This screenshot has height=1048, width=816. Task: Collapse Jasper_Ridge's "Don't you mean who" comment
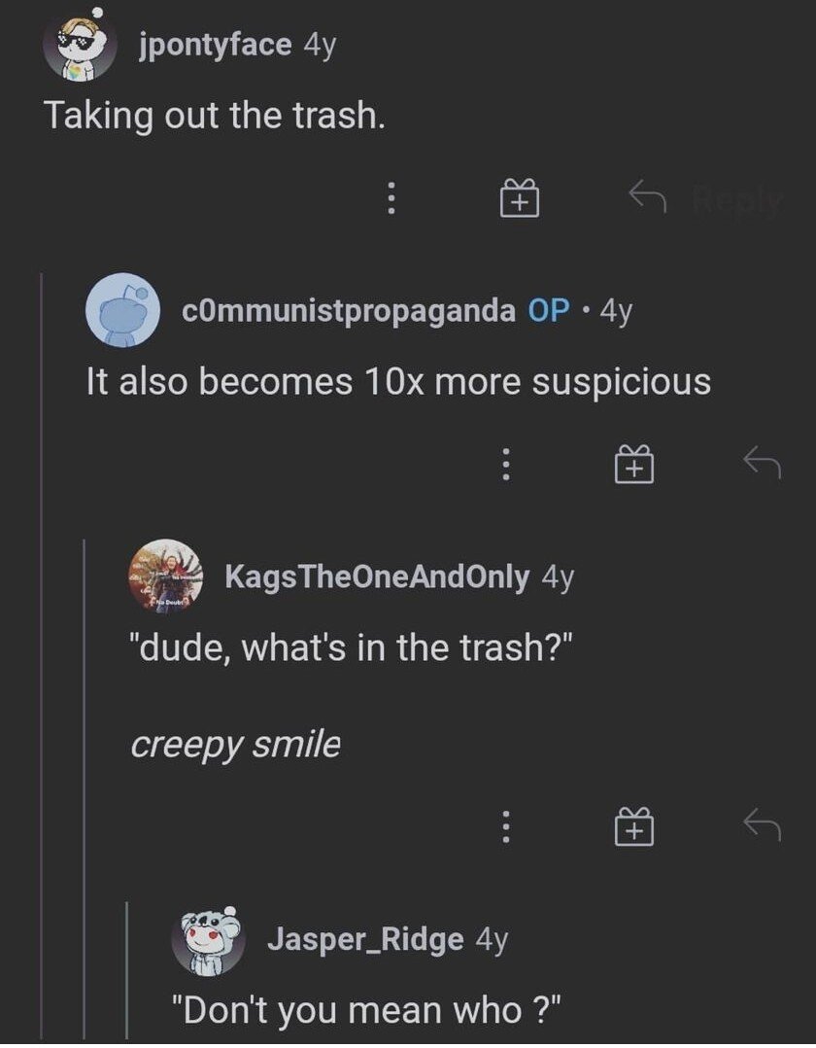coord(127,972)
